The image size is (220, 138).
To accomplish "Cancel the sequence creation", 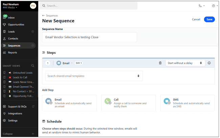I will click(x=196, y=19).
